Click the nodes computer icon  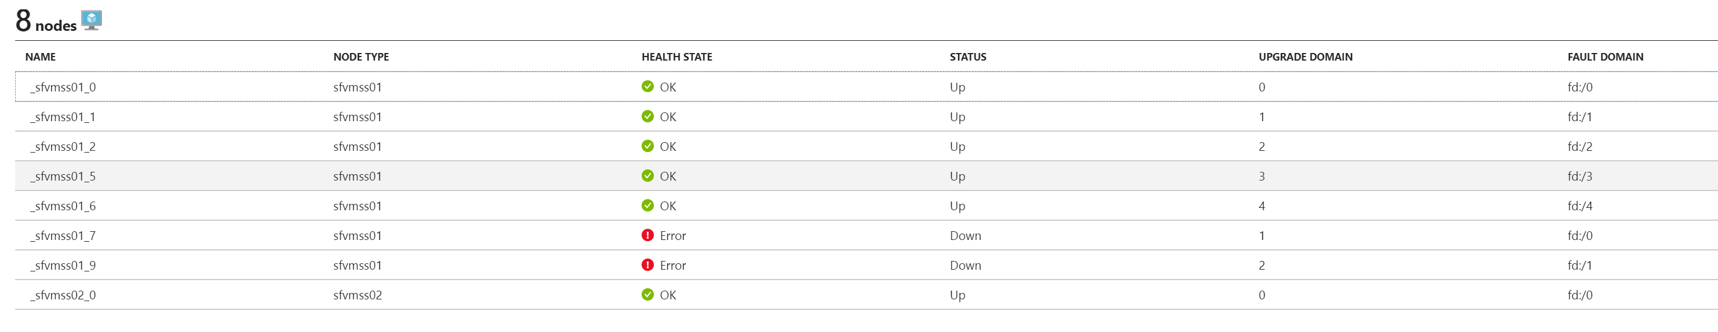(x=91, y=20)
